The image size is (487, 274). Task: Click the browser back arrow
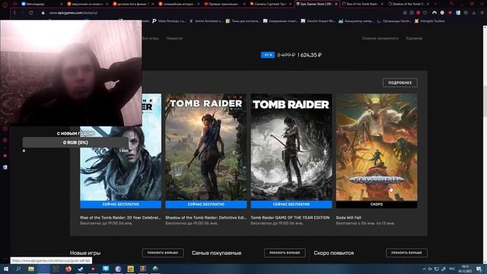pos(14,13)
